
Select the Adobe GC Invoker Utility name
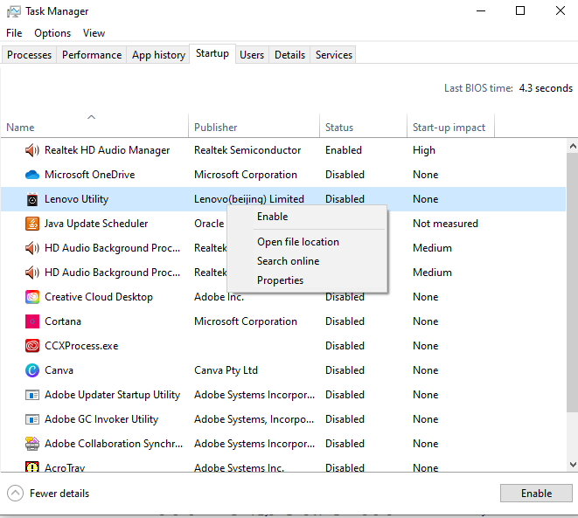point(101,419)
